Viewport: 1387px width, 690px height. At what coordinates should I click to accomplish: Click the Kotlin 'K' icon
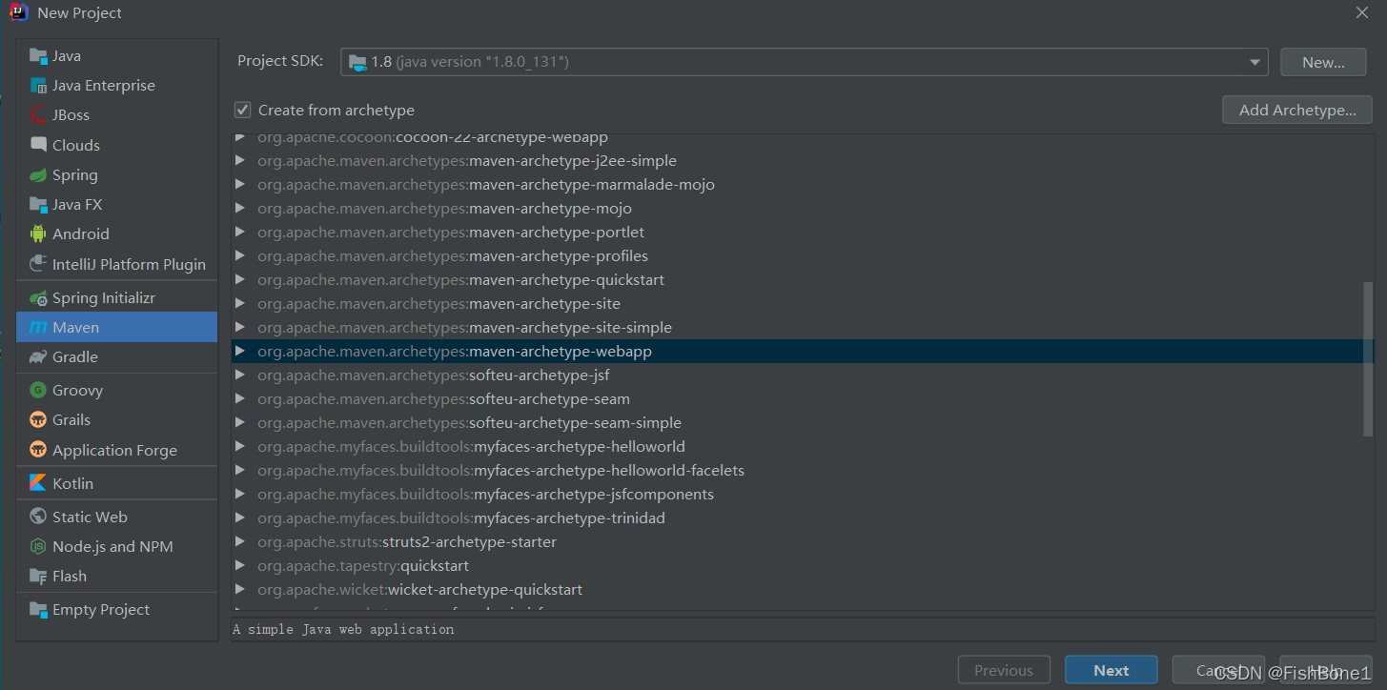point(38,484)
